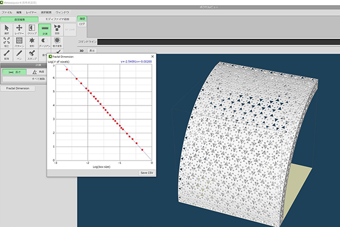Click the white fractal model in viewport

[x=245, y=144]
